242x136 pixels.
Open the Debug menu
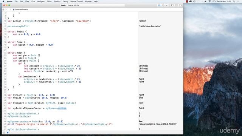pyautogui.click(x=65, y=2)
